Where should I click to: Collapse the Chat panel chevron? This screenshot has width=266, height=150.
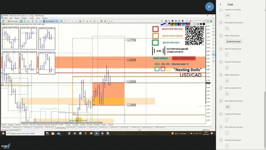tap(220, 5)
